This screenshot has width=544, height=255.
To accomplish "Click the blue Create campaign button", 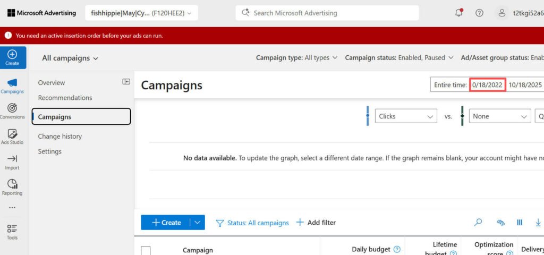I will coord(166,223).
